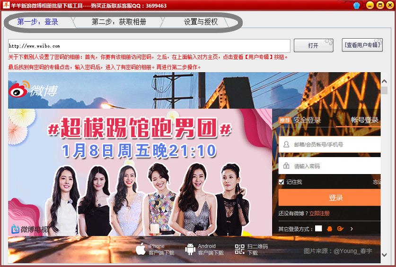396x267 pixels.
Task: Expand more login methods with the chevron arrow
Action: tap(352, 229)
